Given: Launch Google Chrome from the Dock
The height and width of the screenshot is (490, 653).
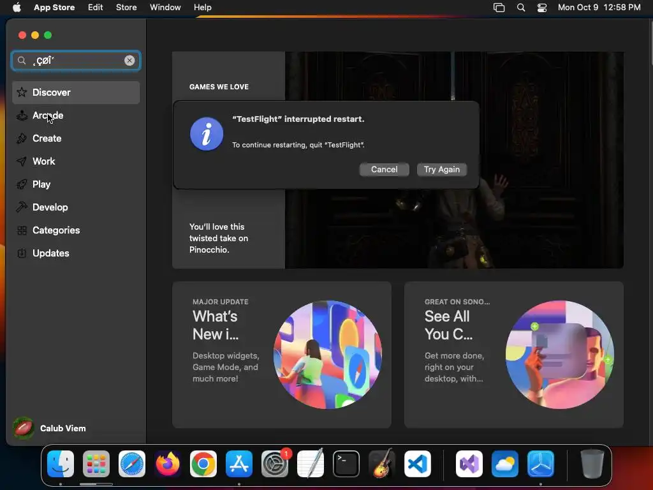Looking at the screenshot, I should (203, 464).
